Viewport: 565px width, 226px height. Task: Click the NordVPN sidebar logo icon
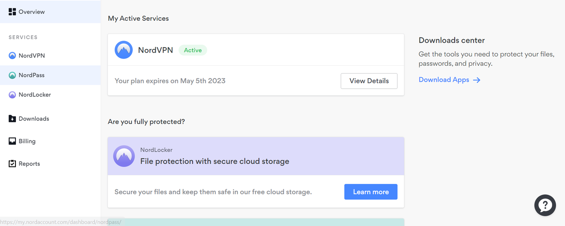(12, 56)
